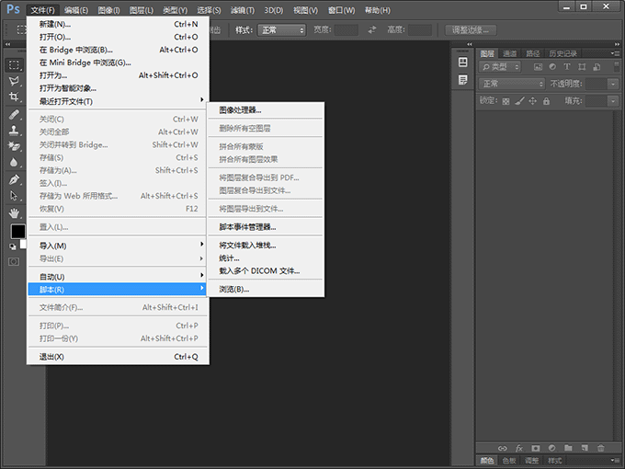Image resolution: width=625 pixels, height=469 pixels.
Task: Click the 宽度 width input field
Action: 346,30
